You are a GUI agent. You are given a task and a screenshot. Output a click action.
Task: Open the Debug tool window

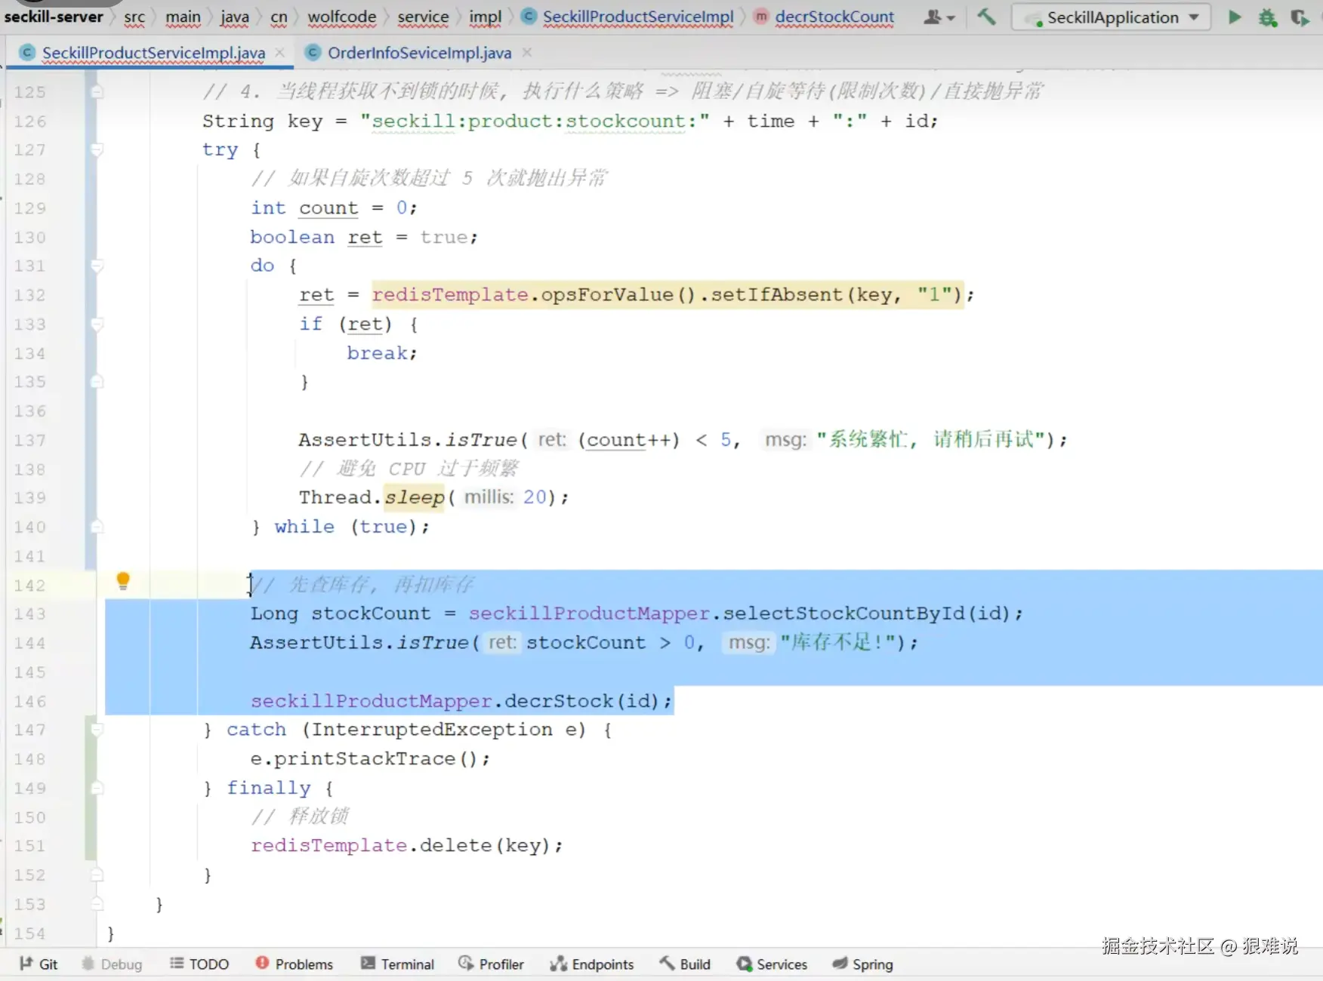112,964
